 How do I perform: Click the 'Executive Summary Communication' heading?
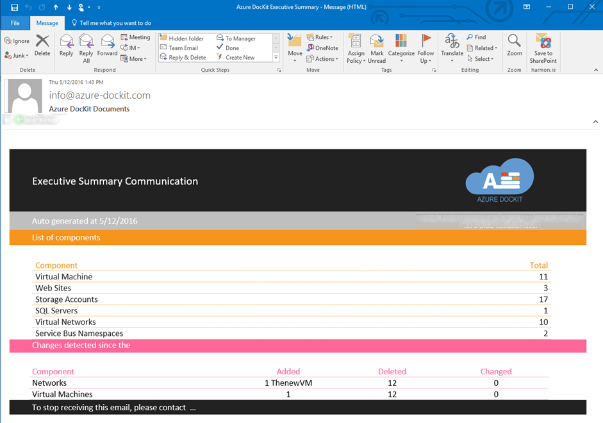(x=115, y=181)
